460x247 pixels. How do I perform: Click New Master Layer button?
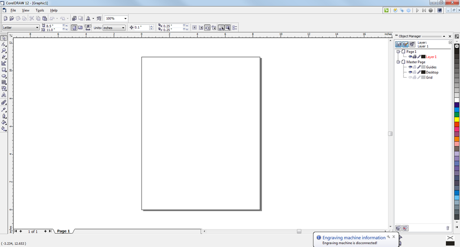coord(405,228)
